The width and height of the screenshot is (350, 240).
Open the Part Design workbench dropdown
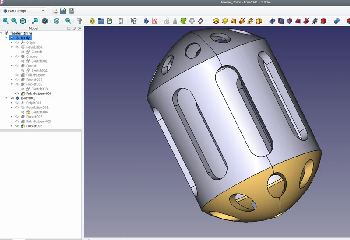click(24, 11)
